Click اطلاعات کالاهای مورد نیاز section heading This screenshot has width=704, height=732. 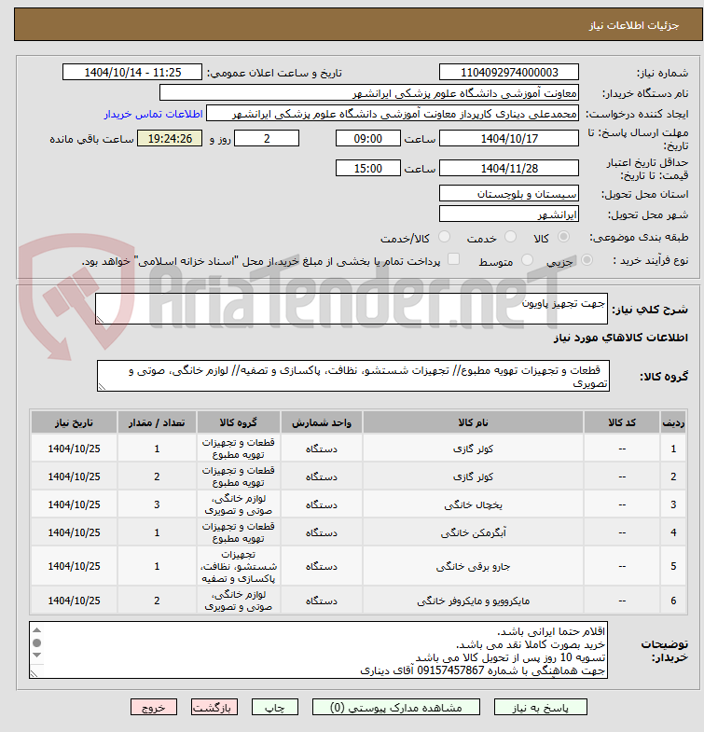tap(621, 338)
